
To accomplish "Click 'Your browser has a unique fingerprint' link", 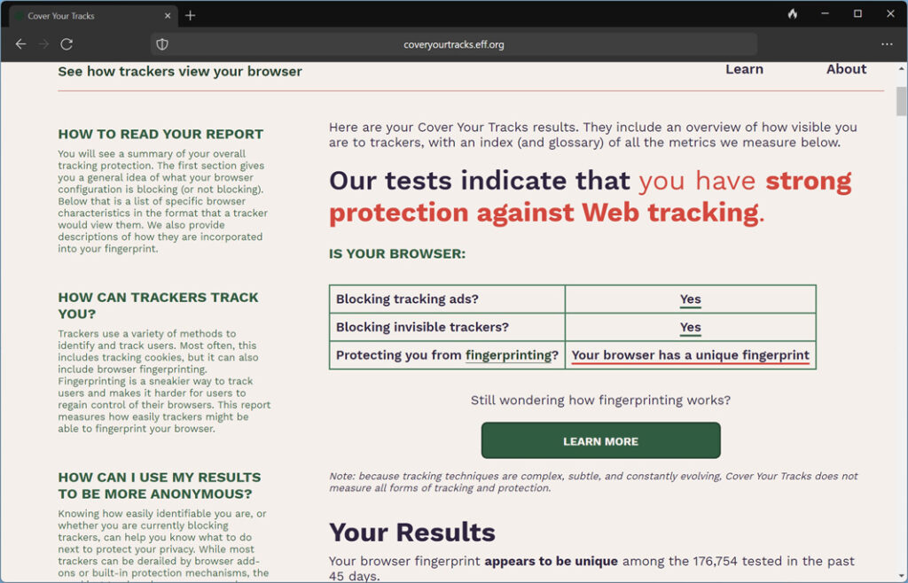I will click(x=690, y=355).
